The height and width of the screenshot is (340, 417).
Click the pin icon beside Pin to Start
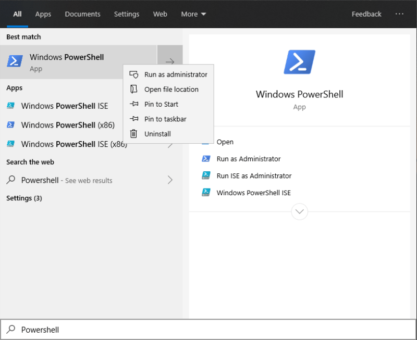click(x=134, y=104)
